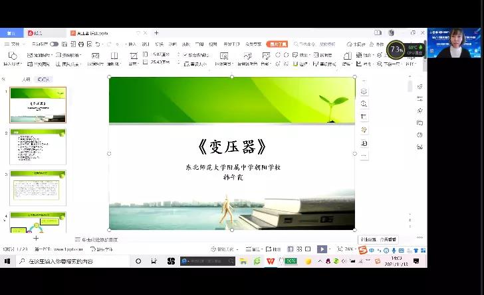Image resolution: width=484 pixels, height=295 pixels.
Task: Click the crop icon beside the slide
Action: click(x=364, y=117)
